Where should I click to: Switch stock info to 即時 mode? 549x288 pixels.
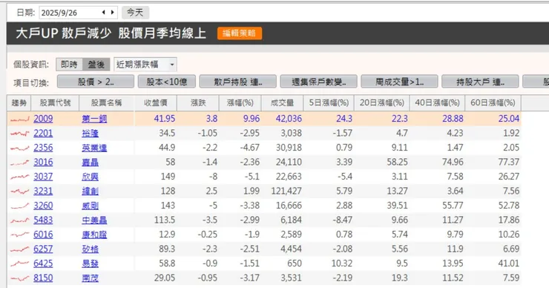(x=69, y=65)
